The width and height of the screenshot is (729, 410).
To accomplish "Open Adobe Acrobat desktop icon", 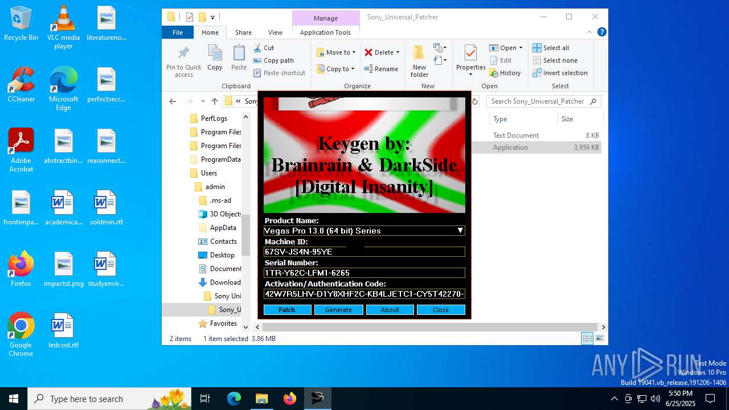I will pos(21,150).
